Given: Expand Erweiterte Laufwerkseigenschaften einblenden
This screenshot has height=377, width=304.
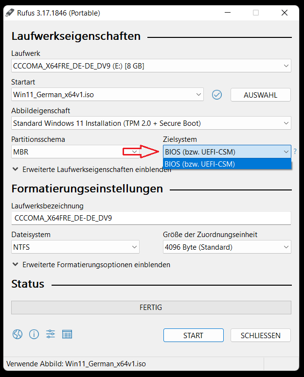Looking at the screenshot, I should tap(91, 170).
